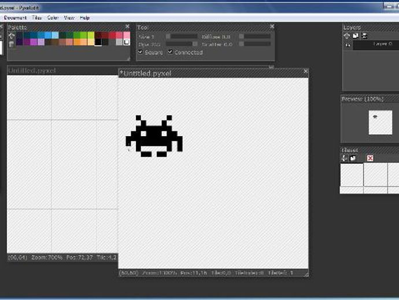Click Zoom:700% in back window status bar
This screenshot has width=399, height=300.
47,258
